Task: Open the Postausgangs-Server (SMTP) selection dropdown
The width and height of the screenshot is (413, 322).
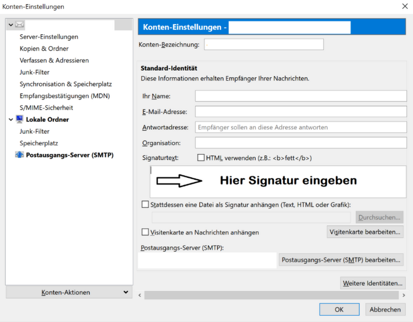Action: tap(207, 260)
